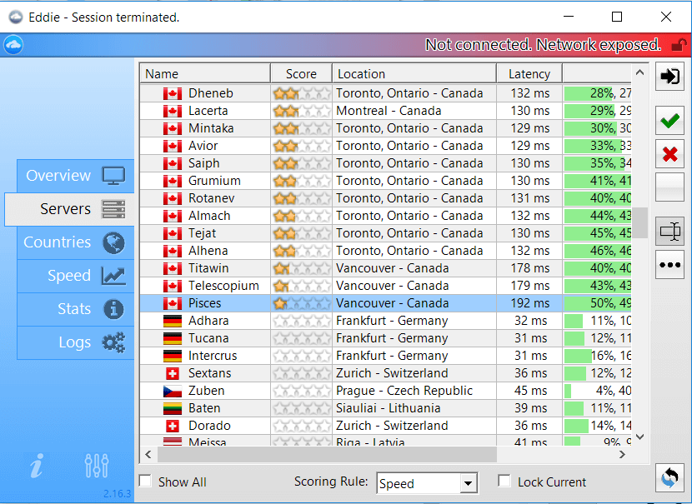Screen dimensions: 692x504
Task: Sort by the Location column header
Action: pos(414,73)
